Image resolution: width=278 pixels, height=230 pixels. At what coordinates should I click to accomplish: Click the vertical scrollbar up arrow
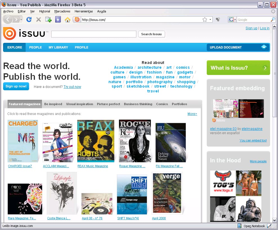274,27
